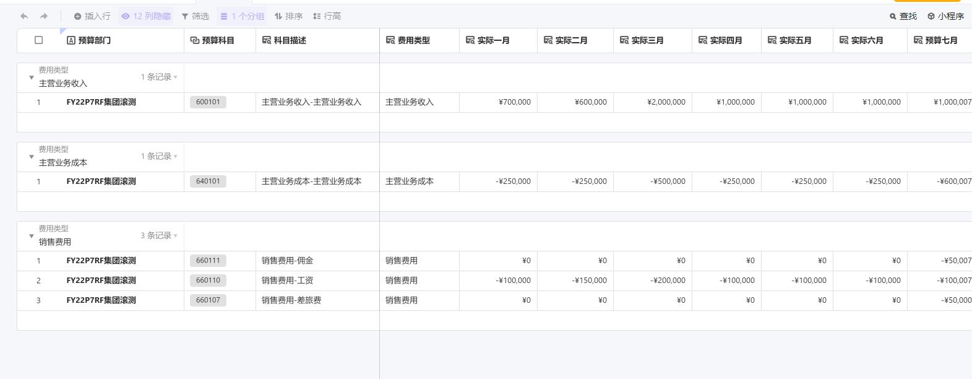This screenshot has height=379, width=972.
Task: Click the 640101 account code tag
Action: [x=208, y=181]
